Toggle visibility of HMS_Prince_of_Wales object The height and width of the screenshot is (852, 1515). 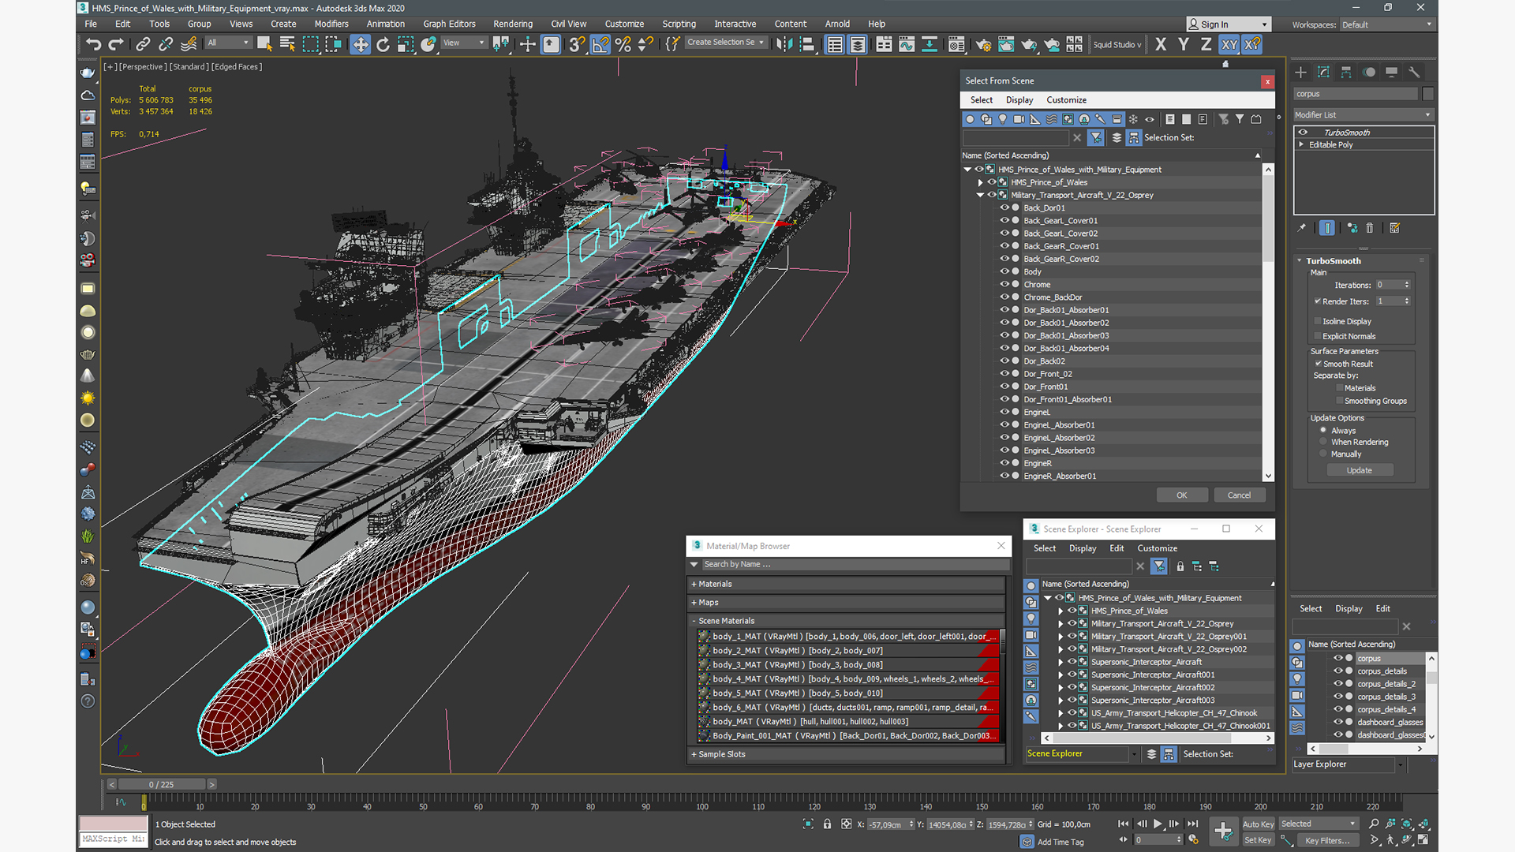989,182
